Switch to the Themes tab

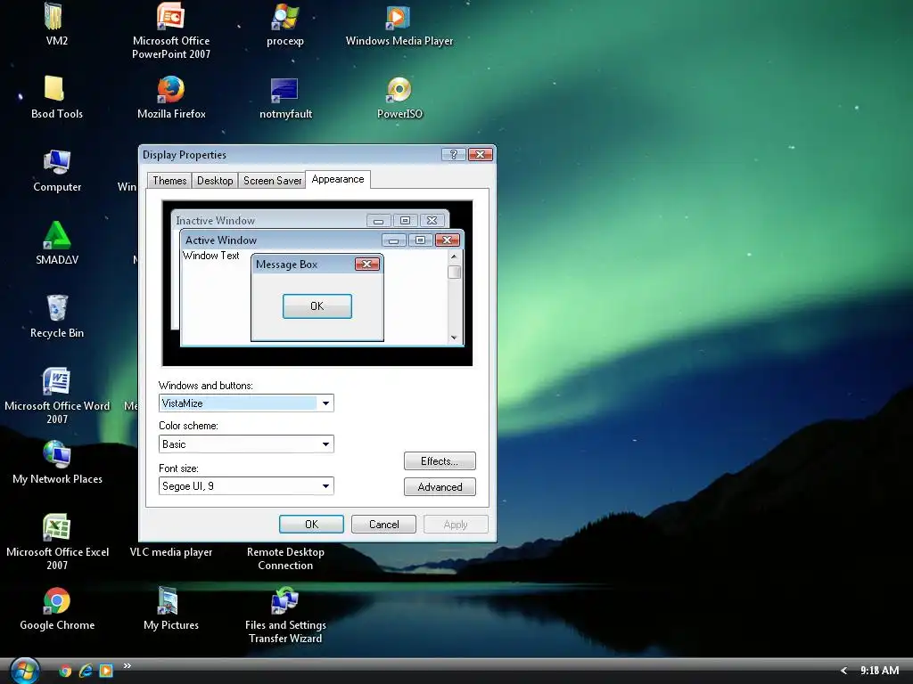[x=169, y=181]
